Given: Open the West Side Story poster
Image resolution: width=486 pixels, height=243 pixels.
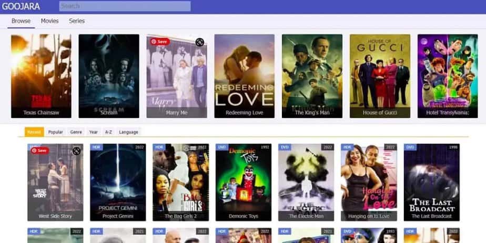Looking at the screenshot, I should point(55,182).
